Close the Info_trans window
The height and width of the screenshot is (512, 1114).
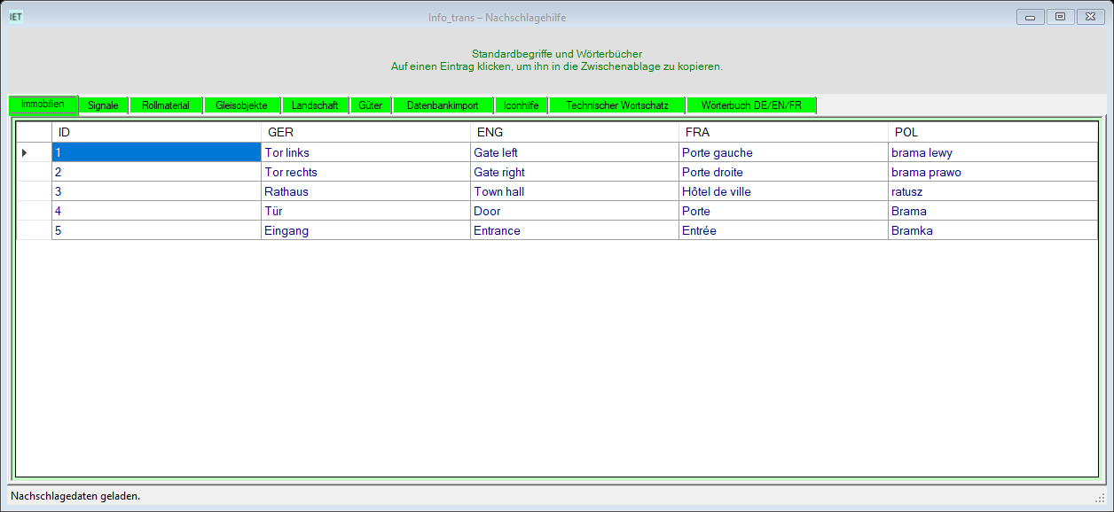tap(1089, 16)
